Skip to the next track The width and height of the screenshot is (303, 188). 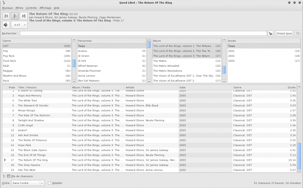point(24,16)
